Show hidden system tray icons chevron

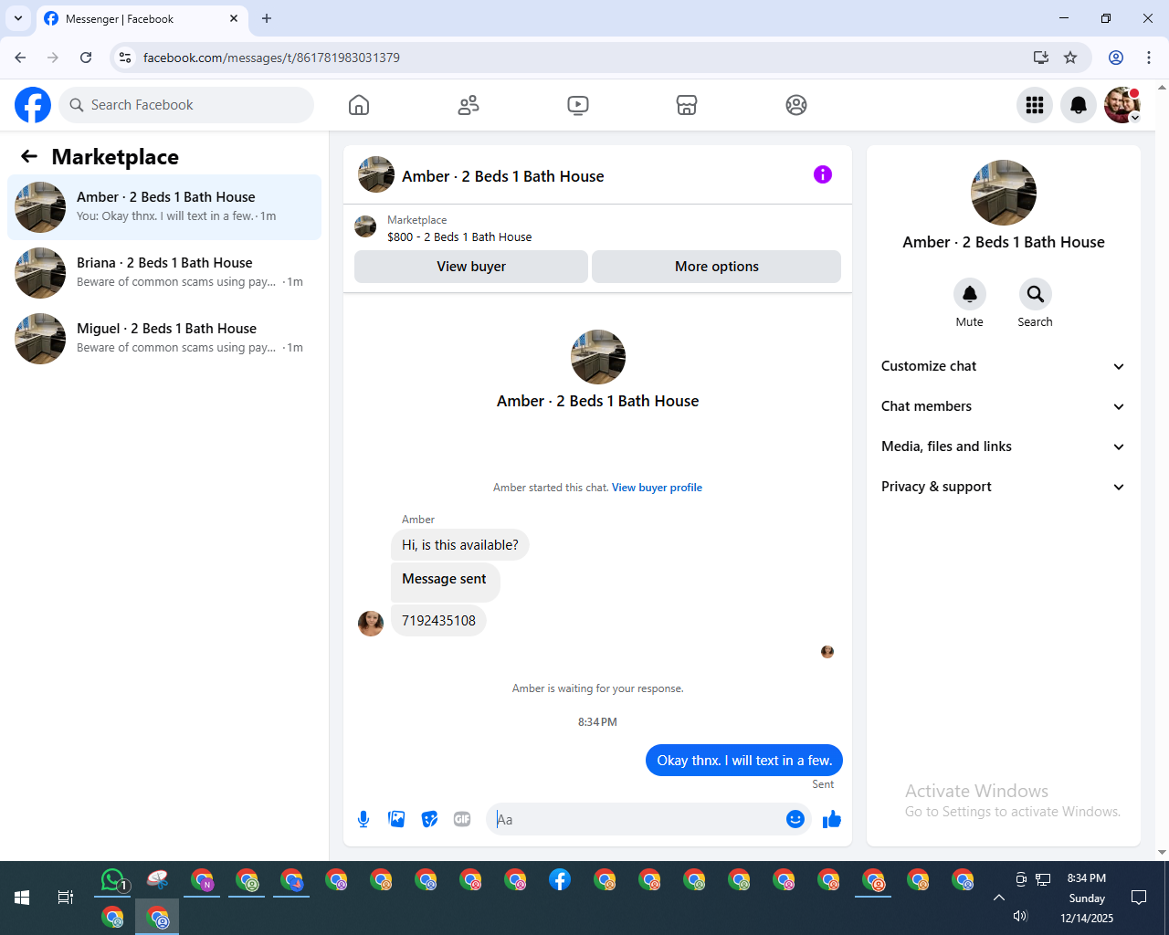click(999, 898)
